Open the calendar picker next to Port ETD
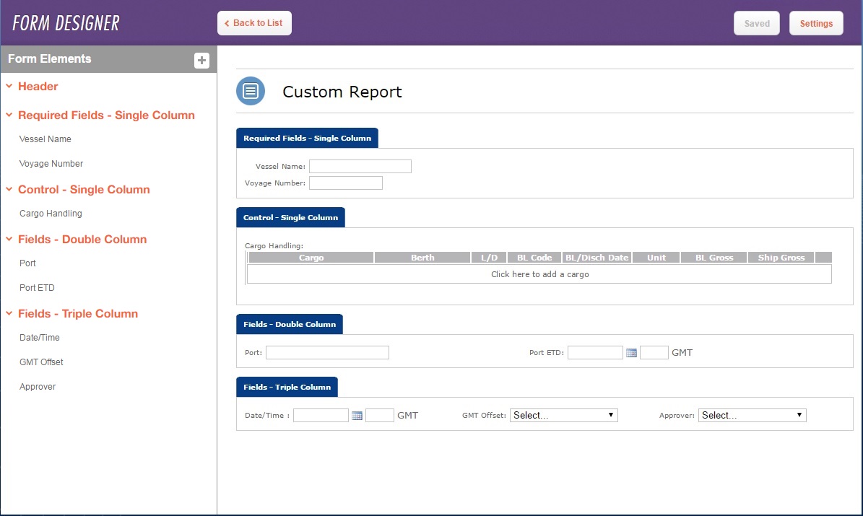 [631, 352]
